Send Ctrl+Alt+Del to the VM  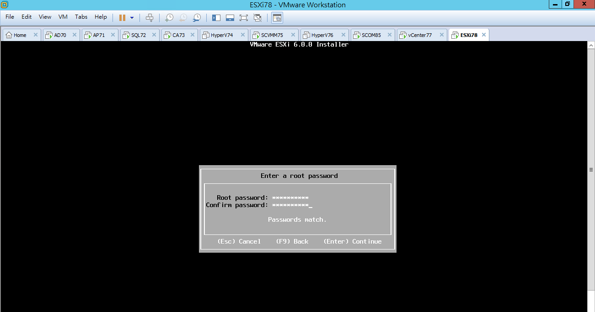149,18
